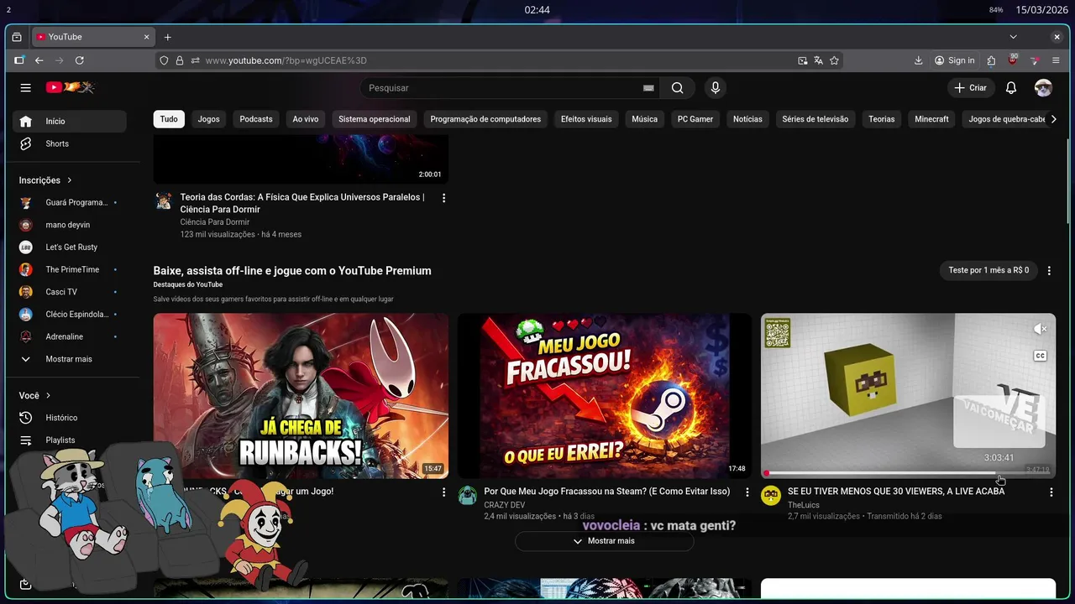The image size is (1075, 604).
Task: Click Teste por 1 mês a R$ 0
Action: [x=988, y=270]
